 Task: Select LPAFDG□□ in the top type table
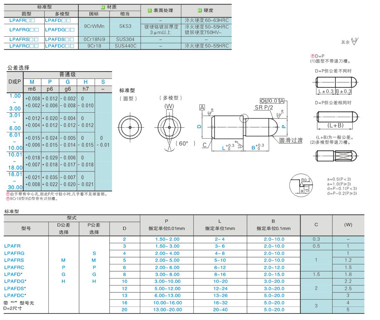pos(60,30)
